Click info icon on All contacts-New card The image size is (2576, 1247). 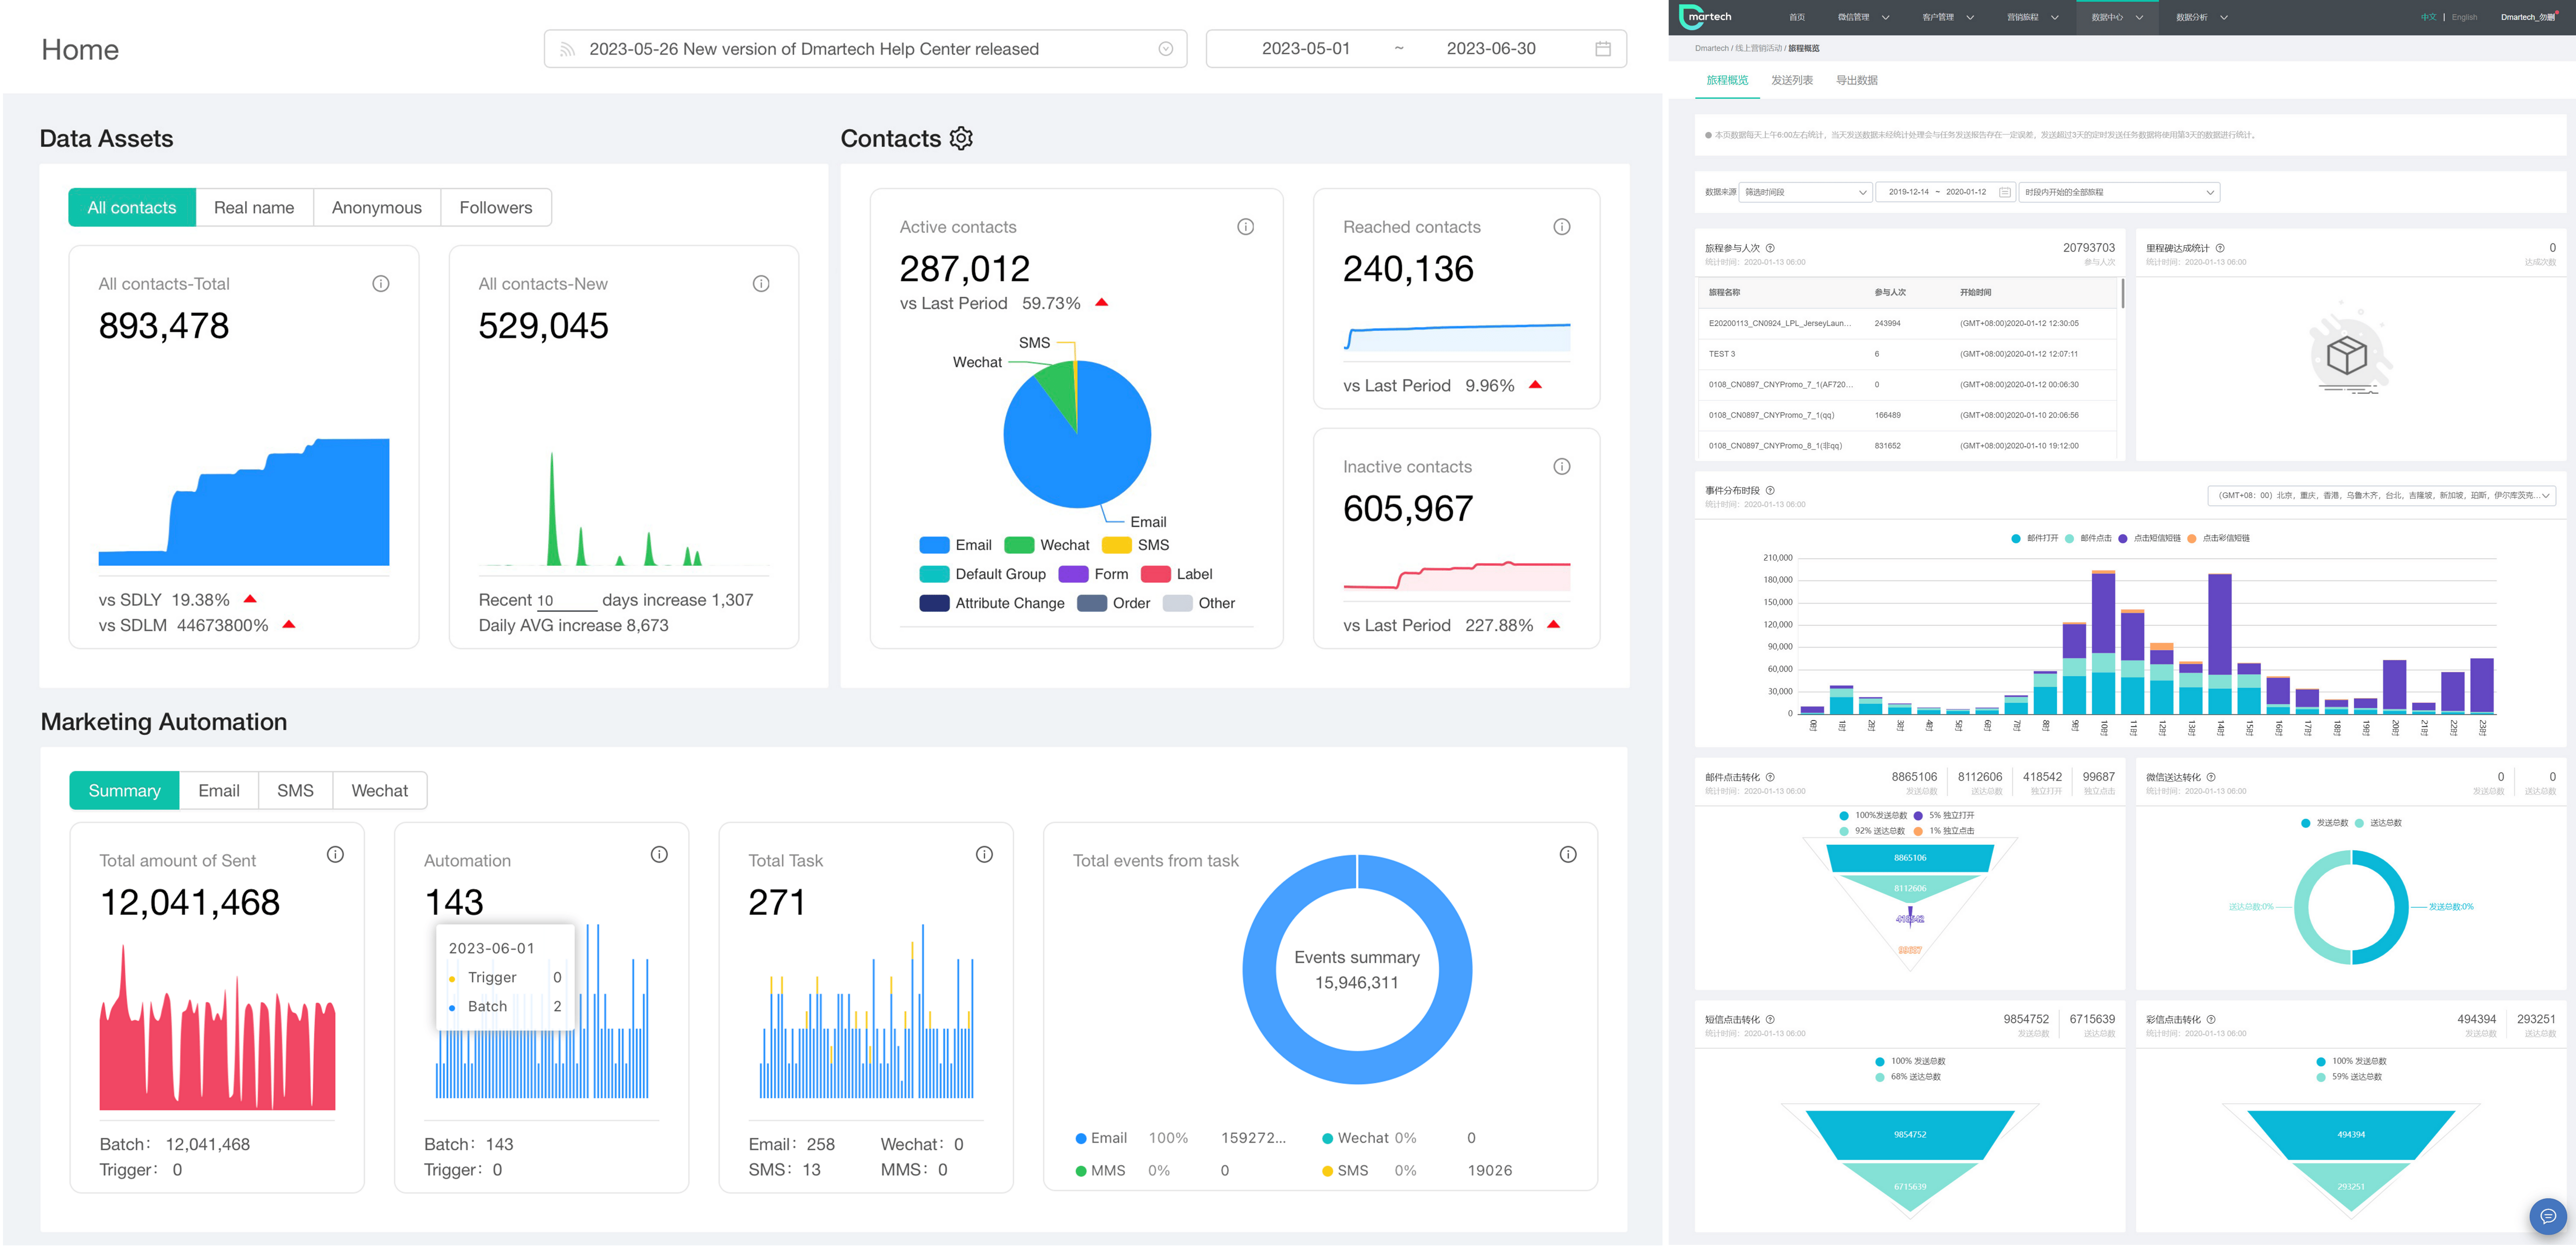coord(761,284)
